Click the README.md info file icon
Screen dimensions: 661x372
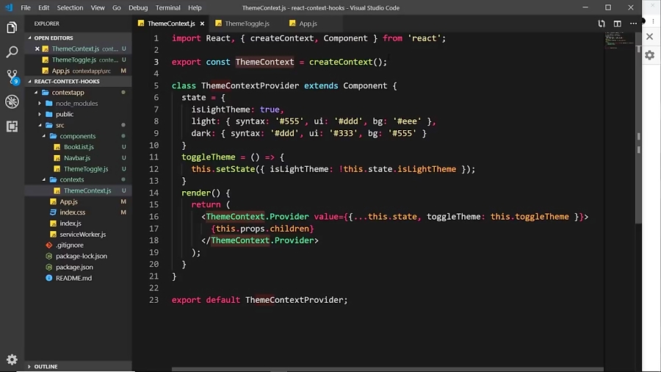pos(49,278)
